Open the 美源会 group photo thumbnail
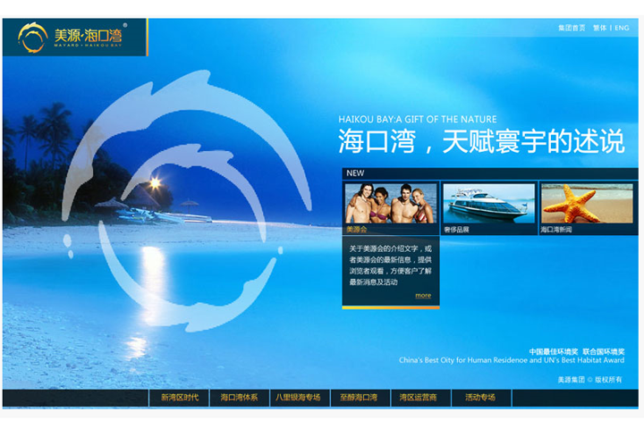Viewport: 644px width, 429px height. point(391,203)
